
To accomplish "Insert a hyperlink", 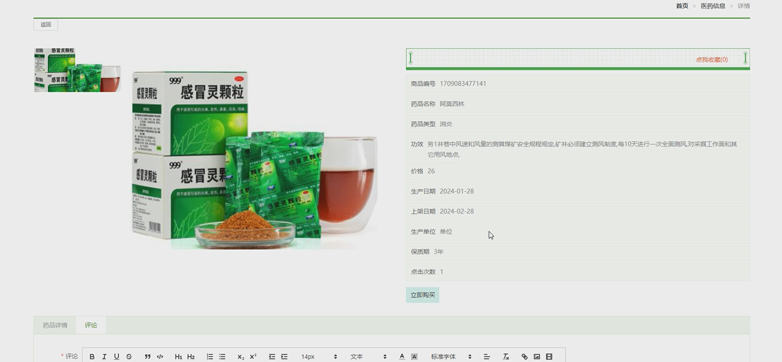I will 524,356.
